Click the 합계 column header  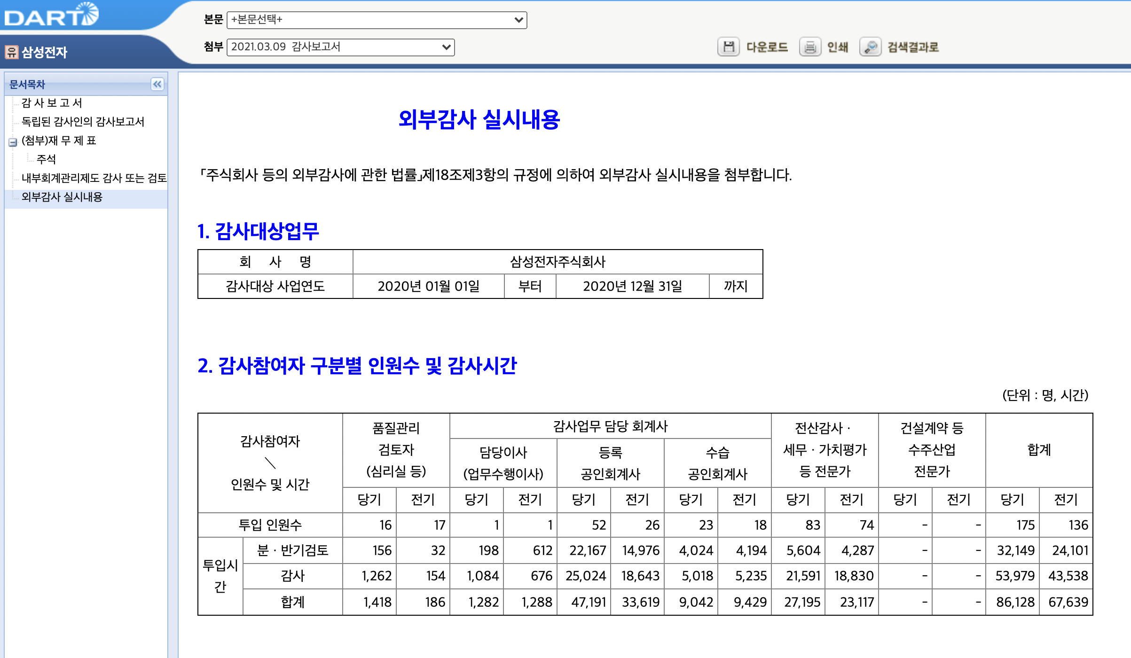click(x=1039, y=450)
